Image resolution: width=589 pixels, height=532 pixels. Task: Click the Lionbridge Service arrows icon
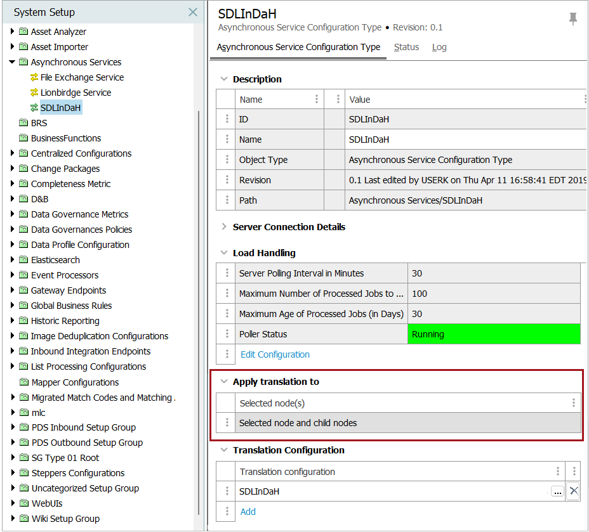click(34, 93)
